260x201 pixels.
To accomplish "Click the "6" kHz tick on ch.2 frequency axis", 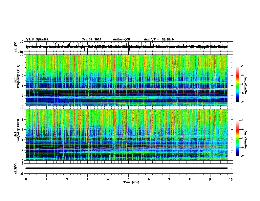I will pos(23,130).
